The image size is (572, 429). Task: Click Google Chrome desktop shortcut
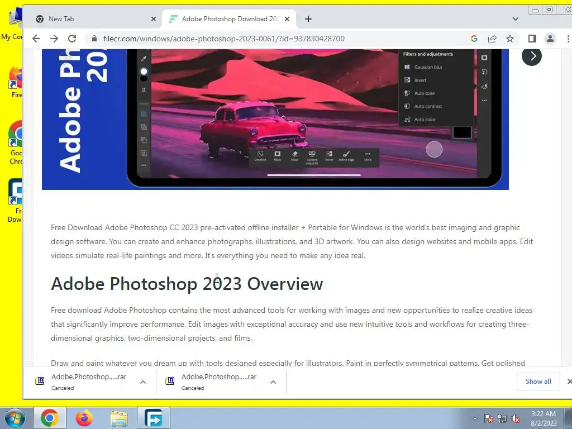(16, 142)
